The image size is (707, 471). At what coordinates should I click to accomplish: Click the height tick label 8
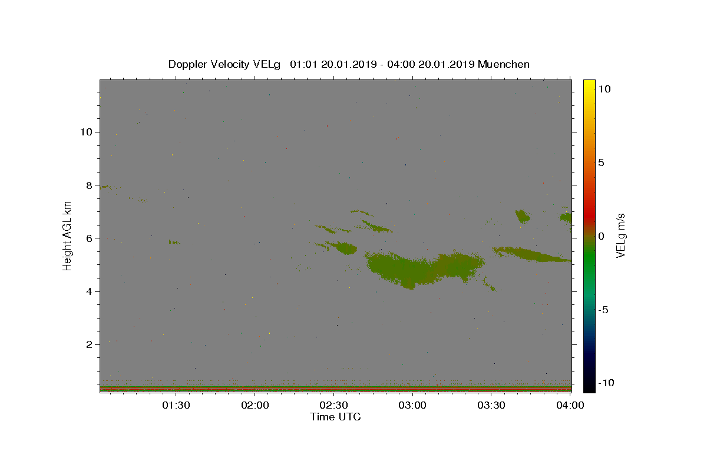(90, 185)
